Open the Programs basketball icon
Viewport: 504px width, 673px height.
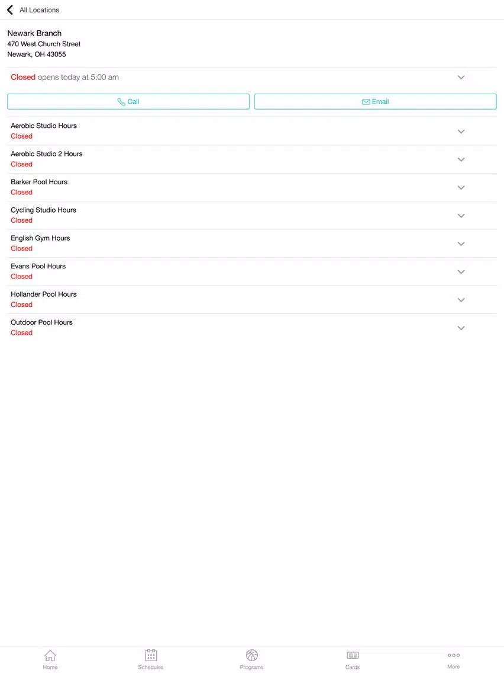point(252,655)
